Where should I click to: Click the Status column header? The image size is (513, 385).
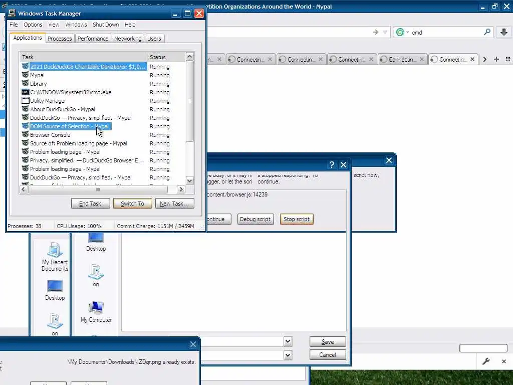click(166, 57)
